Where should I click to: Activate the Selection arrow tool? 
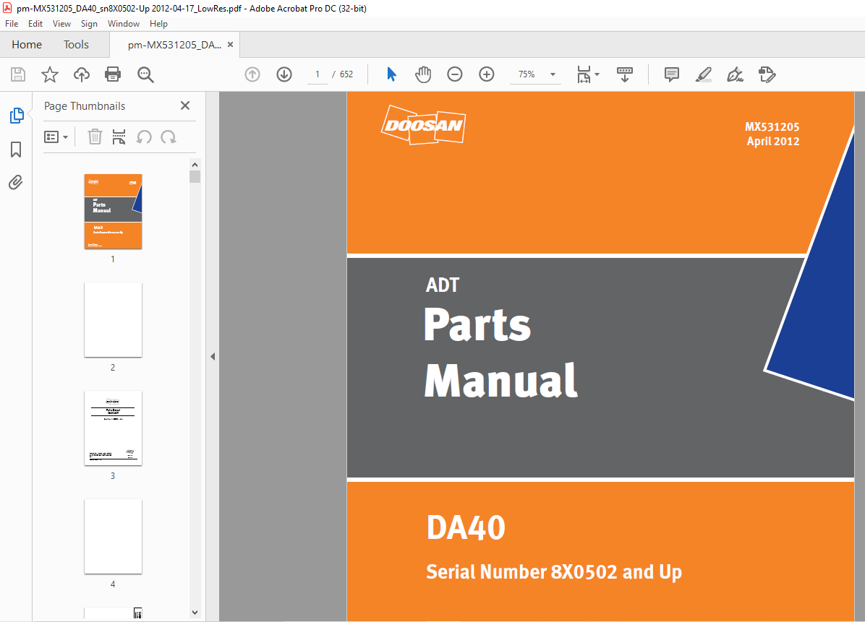click(391, 74)
